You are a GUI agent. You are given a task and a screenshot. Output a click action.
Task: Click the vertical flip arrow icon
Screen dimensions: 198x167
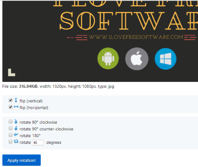pos(16,100)
